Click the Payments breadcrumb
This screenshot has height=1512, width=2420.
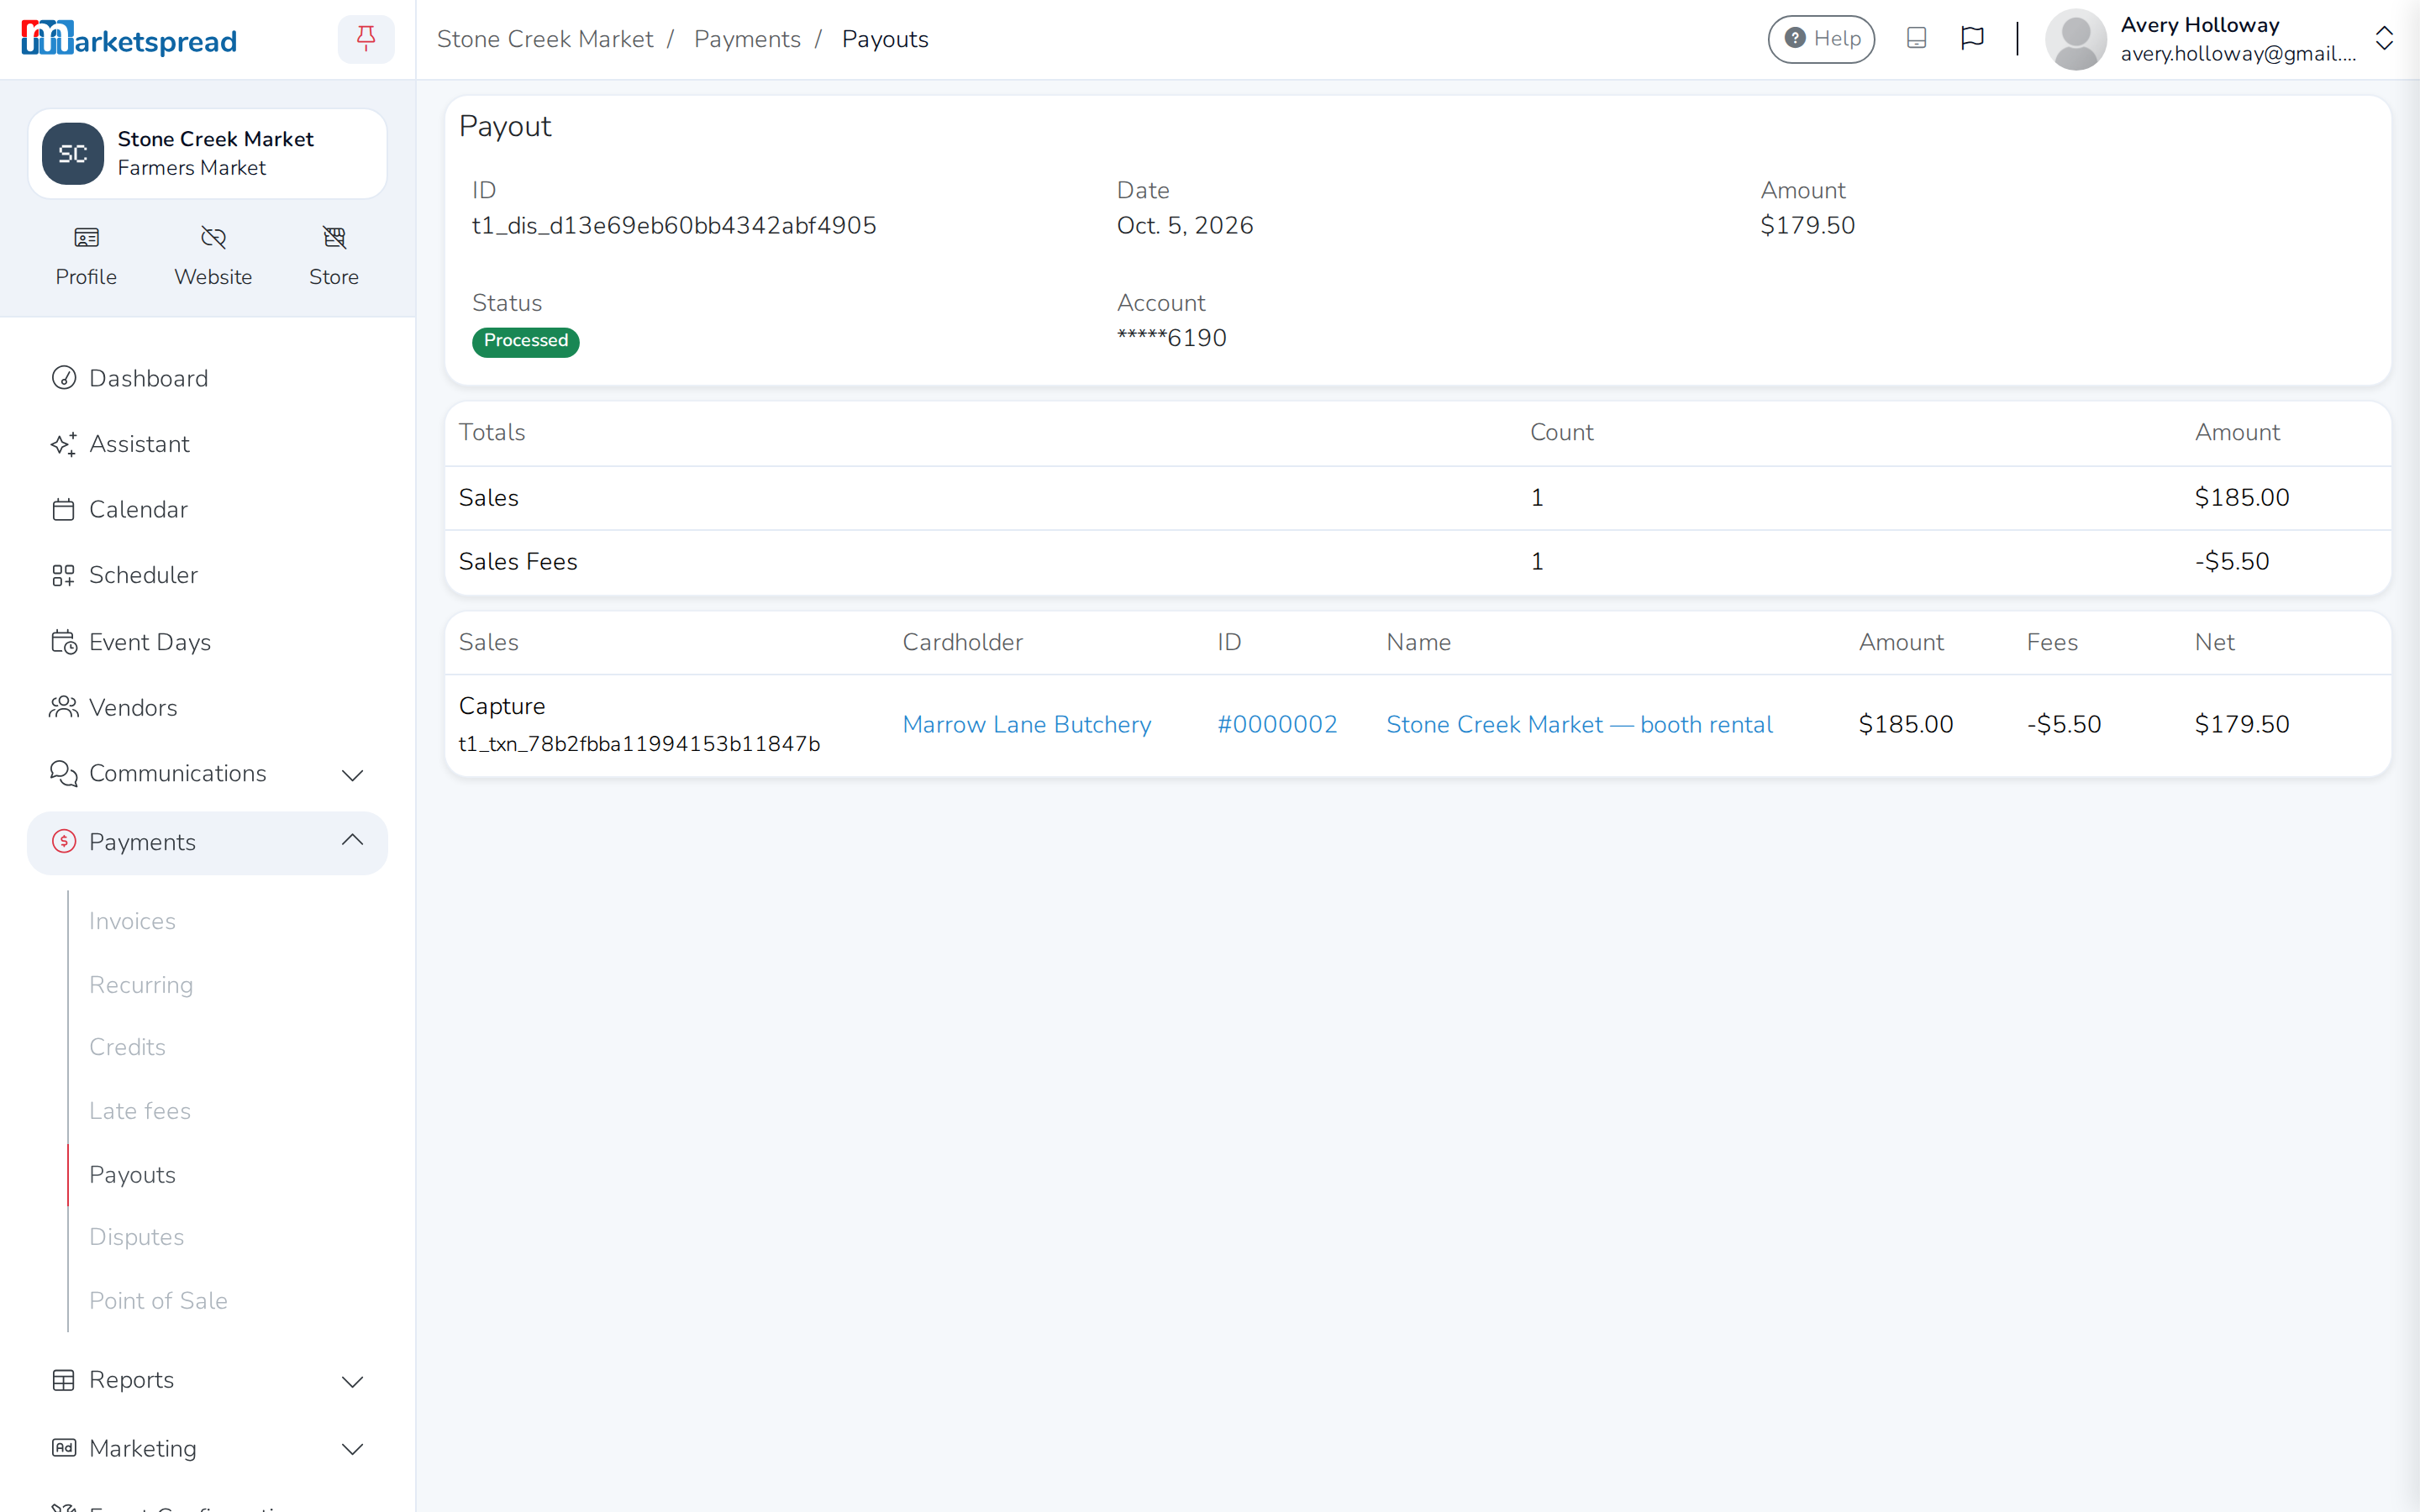(x=747, y=39)
